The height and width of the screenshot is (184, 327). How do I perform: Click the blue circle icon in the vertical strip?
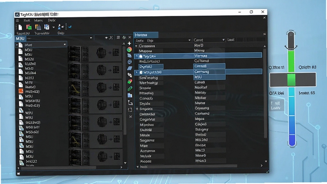(x=130, y=62)
